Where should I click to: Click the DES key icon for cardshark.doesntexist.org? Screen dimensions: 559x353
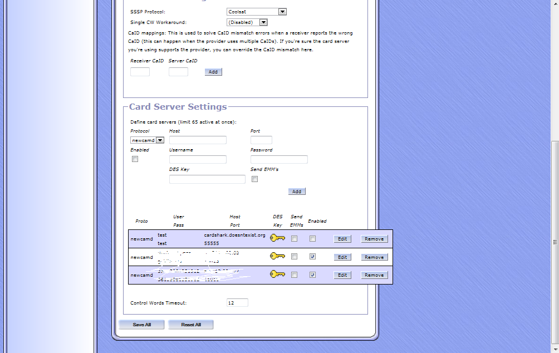pos(277,239)
